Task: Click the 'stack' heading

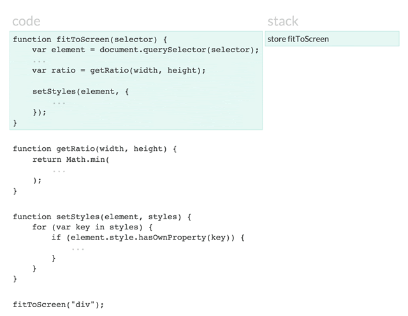Action: click(283, 21)
